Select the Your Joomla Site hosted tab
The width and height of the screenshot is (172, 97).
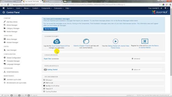(32, 1)
